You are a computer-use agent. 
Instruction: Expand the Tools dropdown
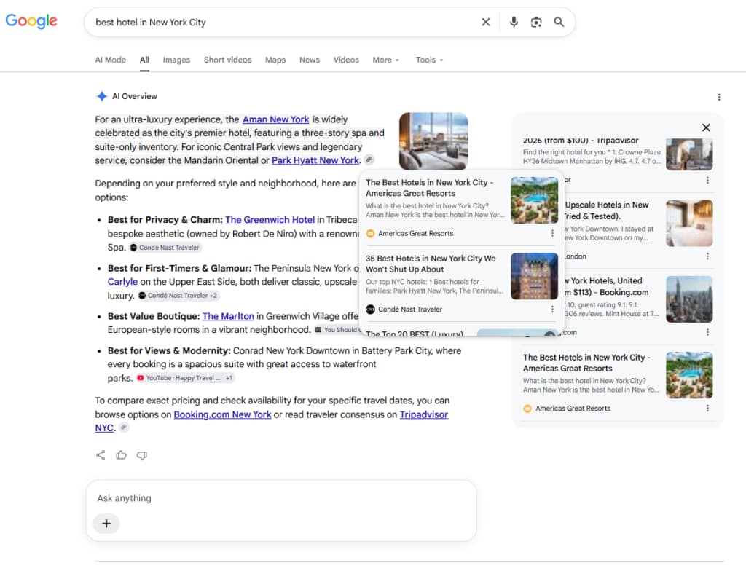coord(429,60)
